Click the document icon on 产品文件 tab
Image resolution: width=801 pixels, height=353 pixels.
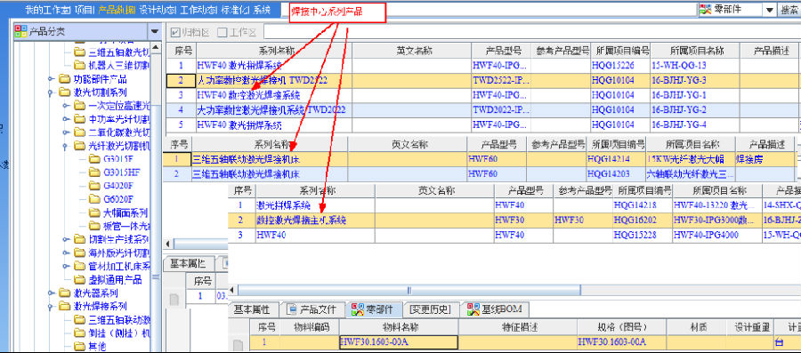[x=292, y=309]
